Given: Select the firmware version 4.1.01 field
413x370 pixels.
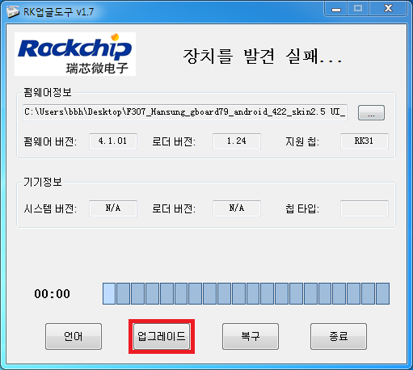Looking at the screenshot, I should (x=113, y=141).
